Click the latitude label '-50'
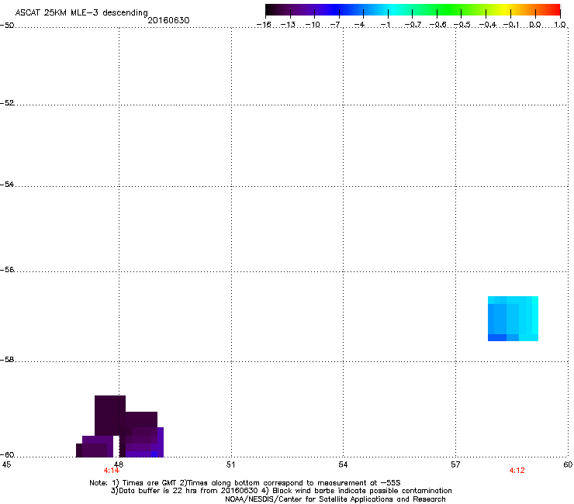The image size is (574, 504). pos(7,26)
